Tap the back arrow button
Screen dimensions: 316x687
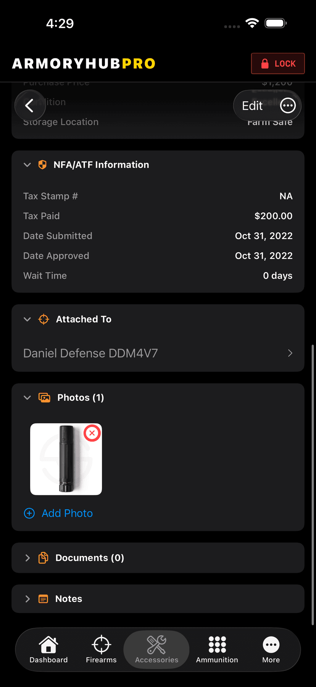(x=30, y=105)
